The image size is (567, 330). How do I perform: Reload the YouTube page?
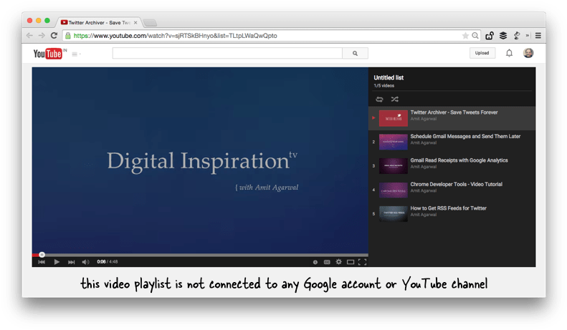[54, 35]
